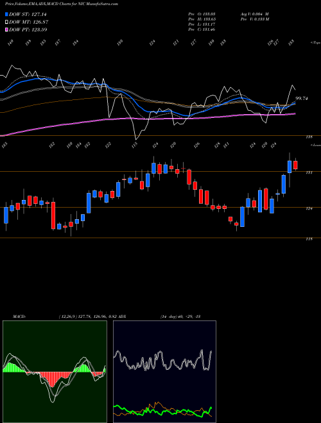Select the 'DOW ST: 127.14' legend text
This screenshot has height=423, width=321.
tap(28, 14)
